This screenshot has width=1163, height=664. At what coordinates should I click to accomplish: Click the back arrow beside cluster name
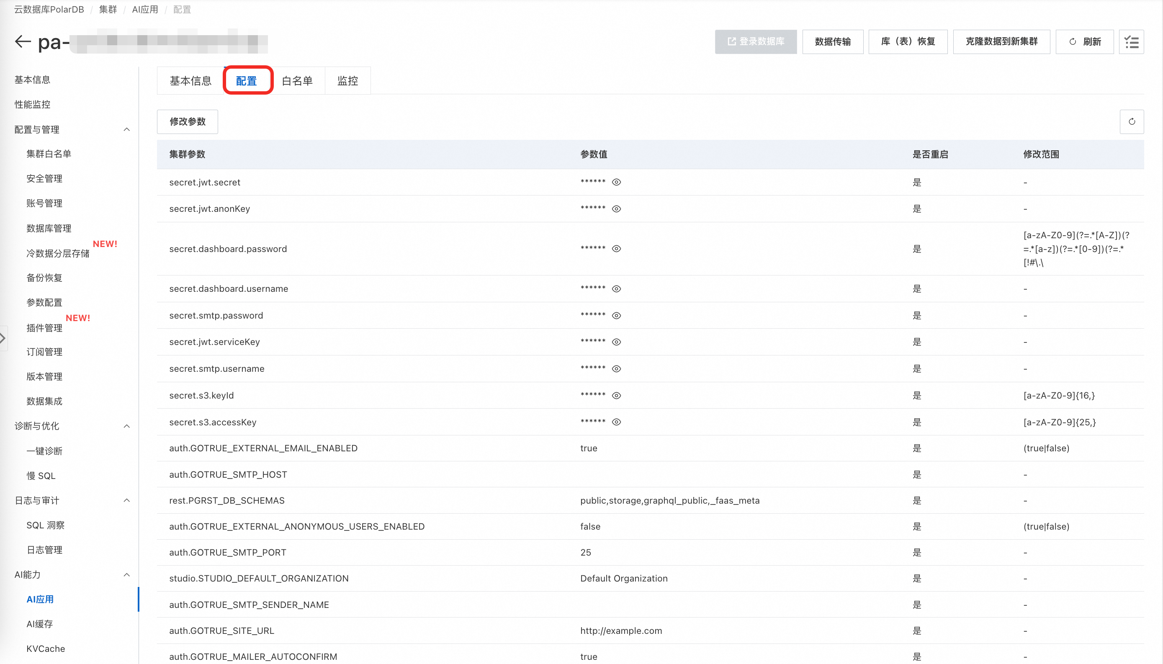(22, 42)
